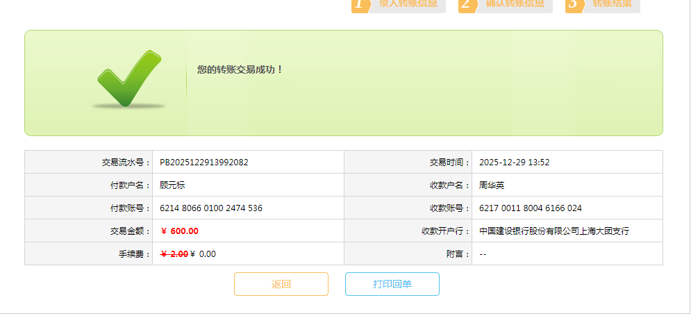The height and width of the screenshot is (316, 691).
Task: Select the 录入转账信息 step label
Action: pos(408,5)
